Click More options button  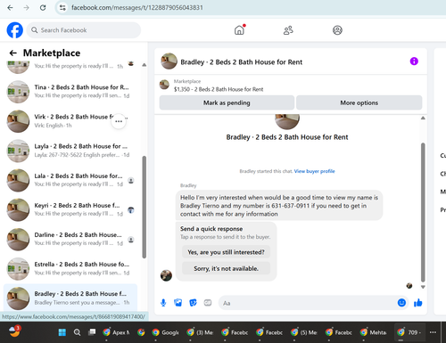tap(359, 102)
